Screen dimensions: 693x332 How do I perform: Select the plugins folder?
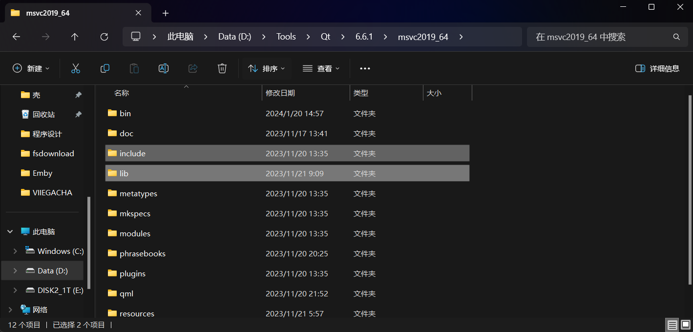(x=132, y=274)
